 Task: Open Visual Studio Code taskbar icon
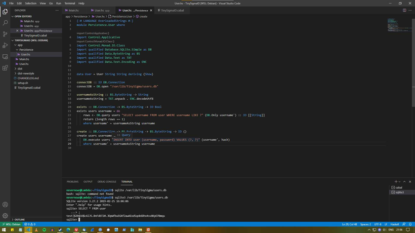(x=28, y=230)
